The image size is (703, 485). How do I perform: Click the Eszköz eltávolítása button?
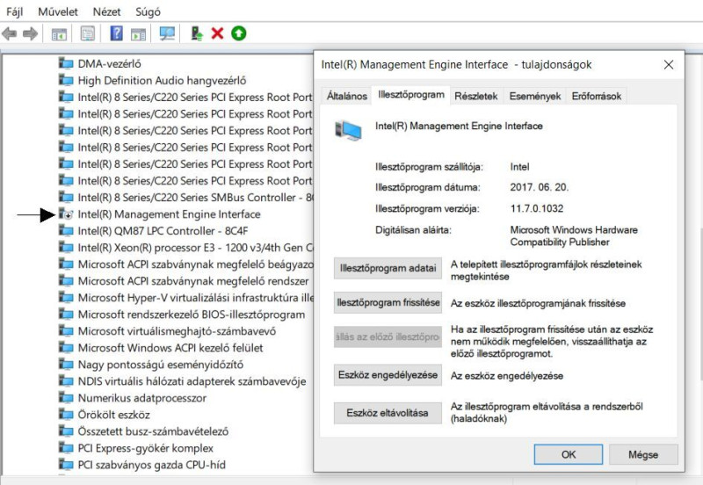tap(388, 413)
